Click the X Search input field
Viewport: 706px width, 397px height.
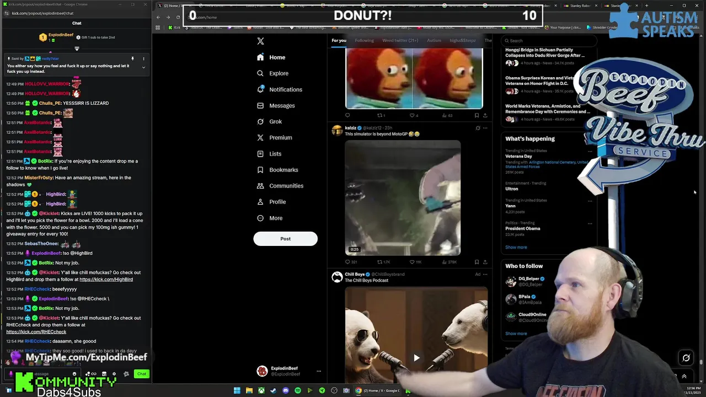pos(549,40)
